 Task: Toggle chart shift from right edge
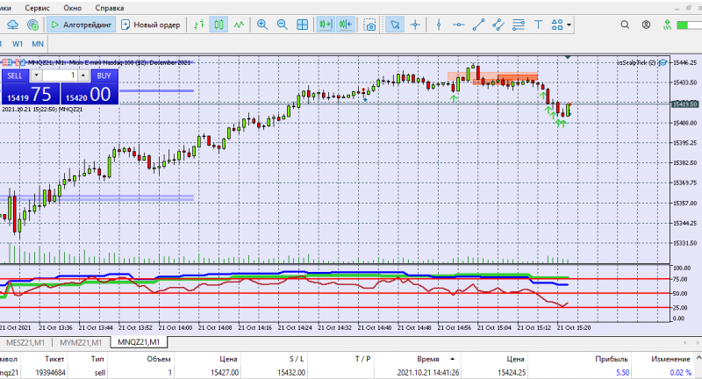coord(346,25)
